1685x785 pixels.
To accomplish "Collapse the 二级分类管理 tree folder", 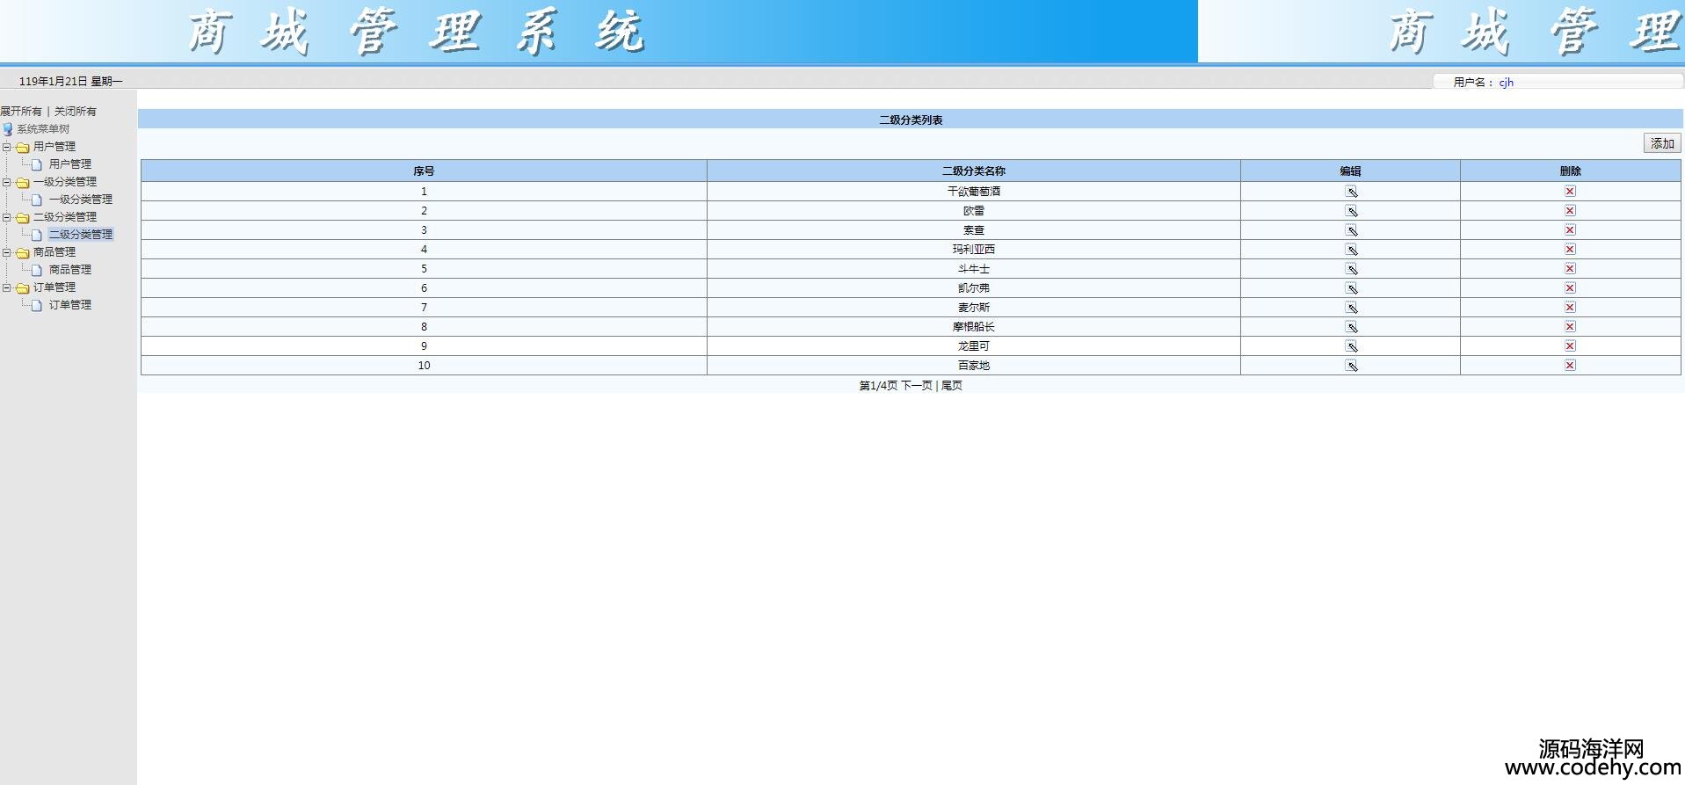I will pos(6,217).
